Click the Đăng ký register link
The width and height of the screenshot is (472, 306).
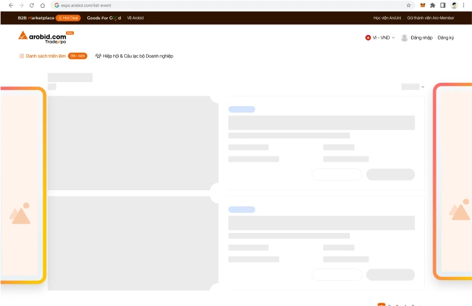445,38
